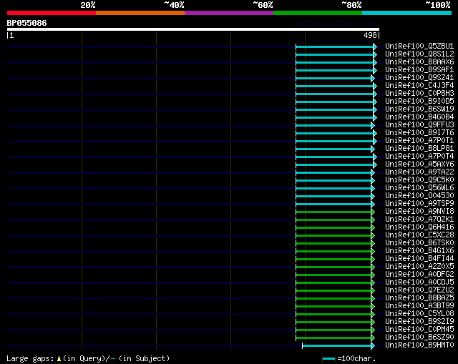Image resolution: width=458 pixels, height=364 pixels.
Task: Open hit UniRef100_A5AXY6
Action: (419, 164)
